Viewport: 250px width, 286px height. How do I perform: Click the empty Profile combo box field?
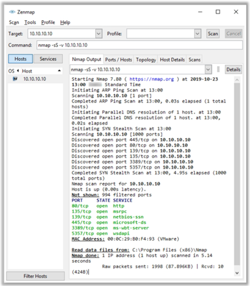(x=161, y=34)
